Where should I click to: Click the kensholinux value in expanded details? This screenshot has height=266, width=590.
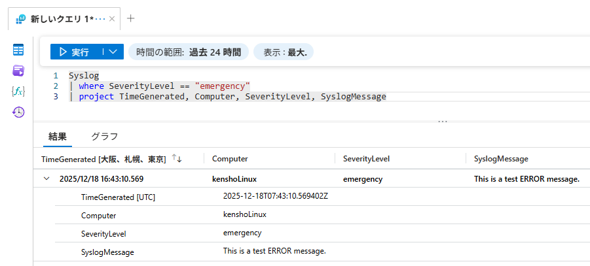pyautogui.click(x=245, y=214)
